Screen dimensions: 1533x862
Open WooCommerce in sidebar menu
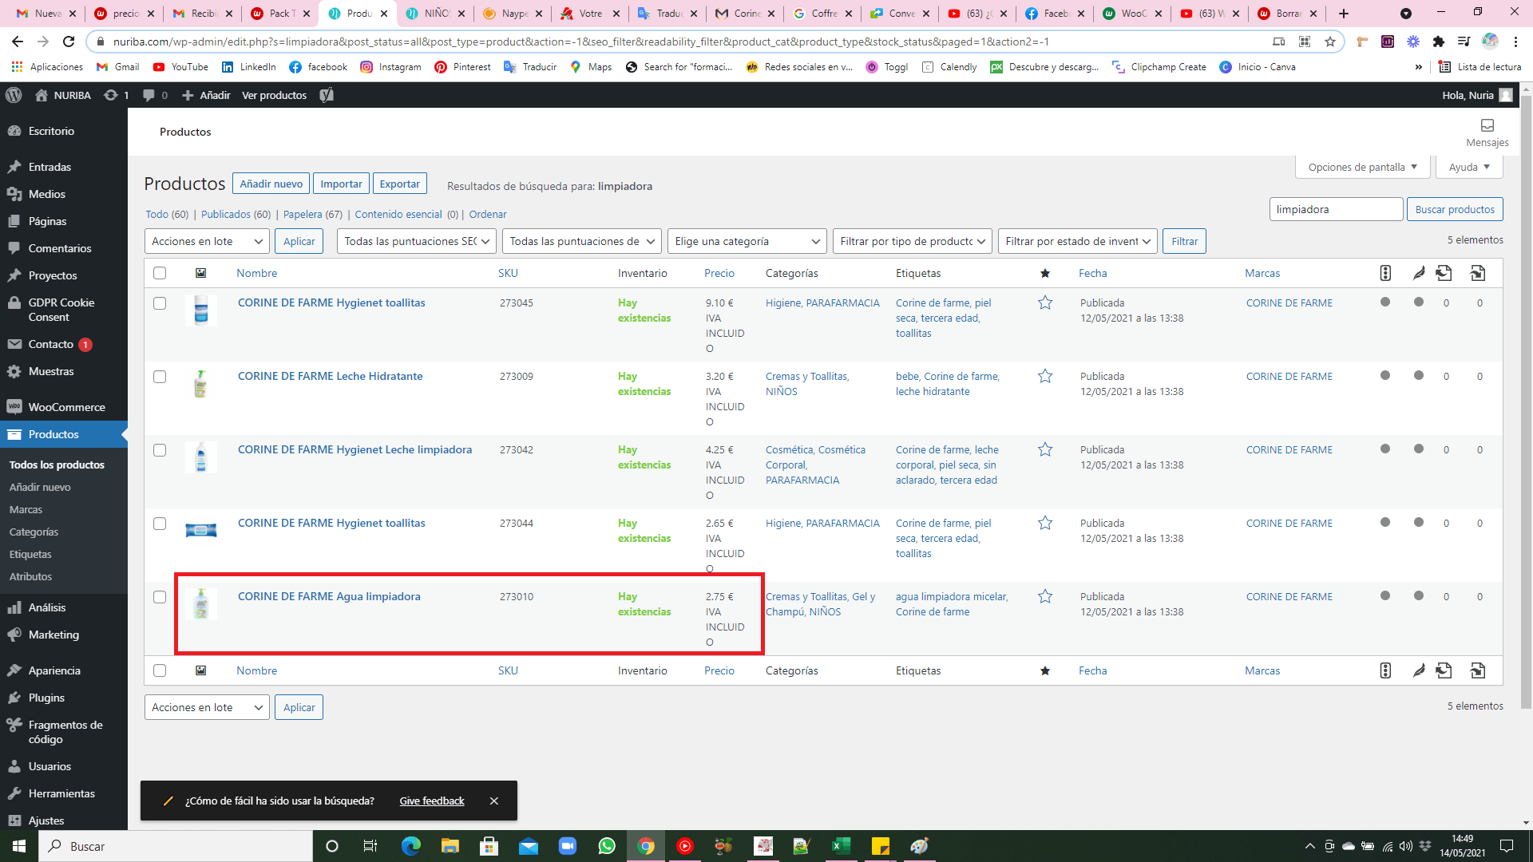[x=64, y=407]
